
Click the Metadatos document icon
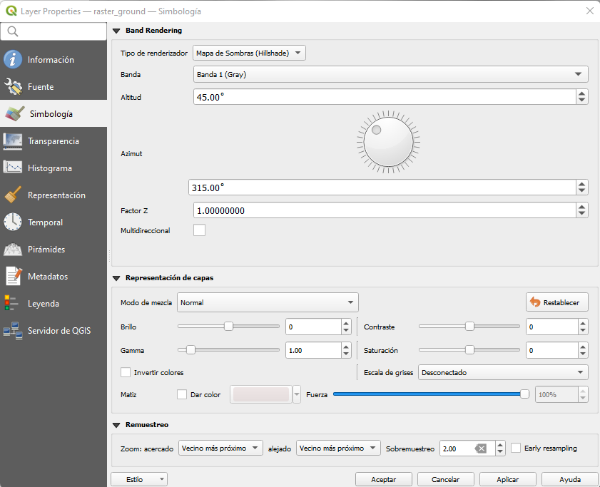(x=13, y=277)
